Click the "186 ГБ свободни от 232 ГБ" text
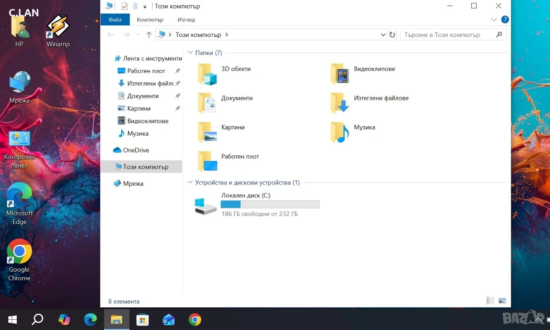 tap(260, 214)
